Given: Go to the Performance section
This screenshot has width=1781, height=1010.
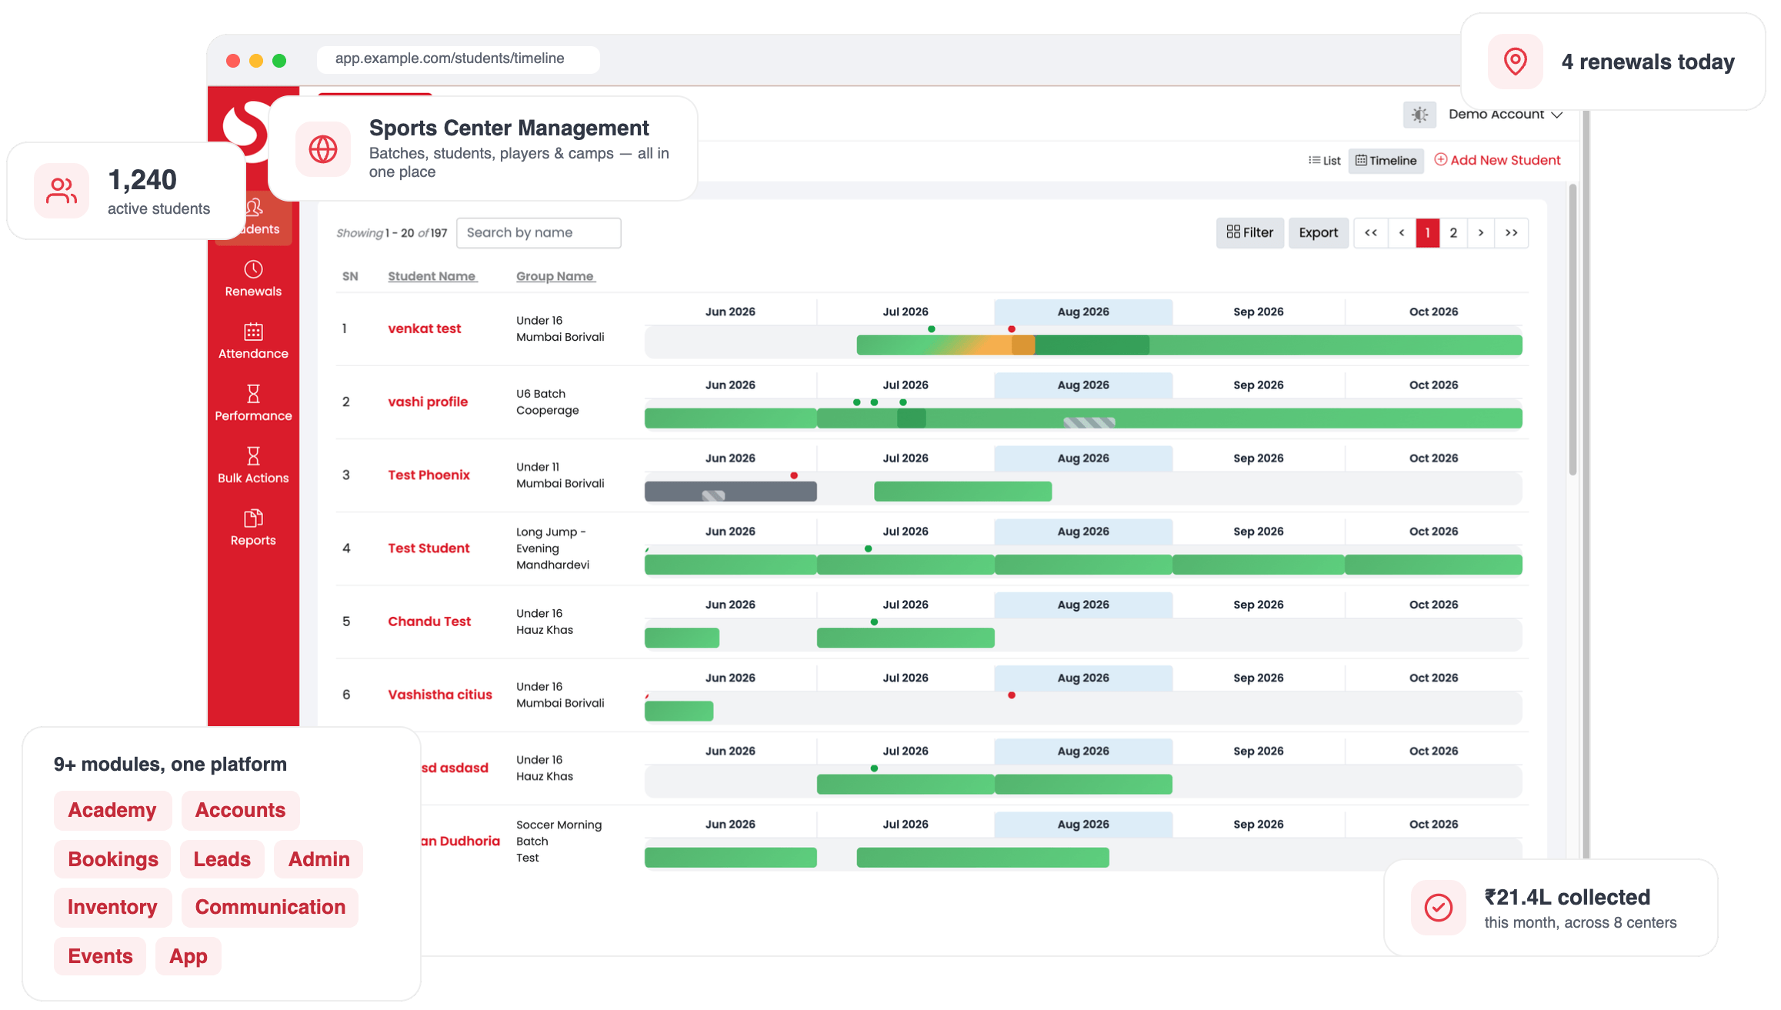Looking at the screenshot, I should click(x=253, y=404).
